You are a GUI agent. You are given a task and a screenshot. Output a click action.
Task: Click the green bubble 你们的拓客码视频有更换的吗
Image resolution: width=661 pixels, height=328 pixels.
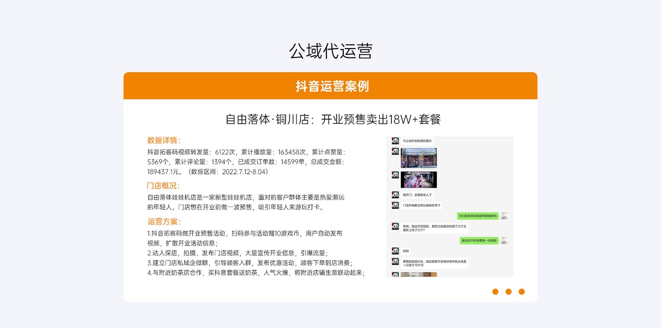pyautogui.click(x=478, y=216)
